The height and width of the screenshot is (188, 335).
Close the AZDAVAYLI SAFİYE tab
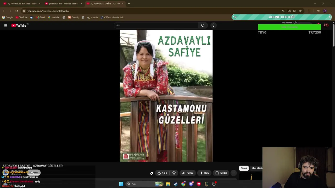click(x=123, y=4)
